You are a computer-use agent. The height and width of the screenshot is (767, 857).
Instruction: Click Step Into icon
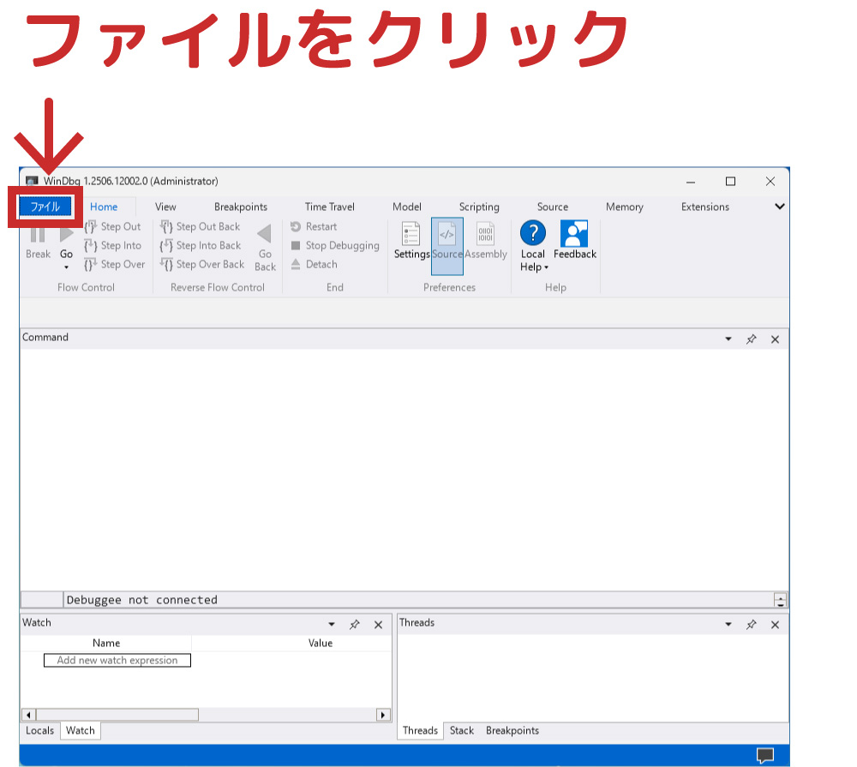tap(92, 246)
